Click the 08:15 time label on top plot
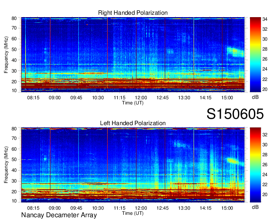 click(x=33, y=98)
